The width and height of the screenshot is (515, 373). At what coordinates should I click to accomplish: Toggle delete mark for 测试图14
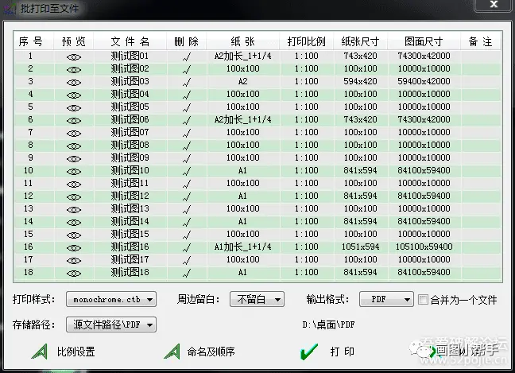point(187,222)
